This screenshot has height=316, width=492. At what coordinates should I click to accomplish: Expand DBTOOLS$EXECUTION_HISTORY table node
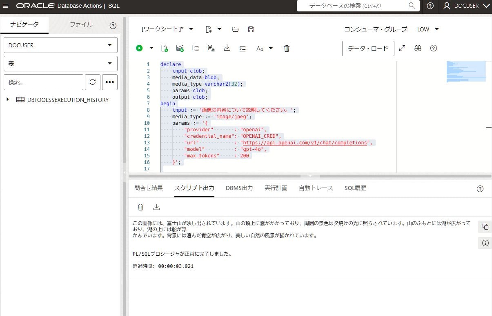8,99
